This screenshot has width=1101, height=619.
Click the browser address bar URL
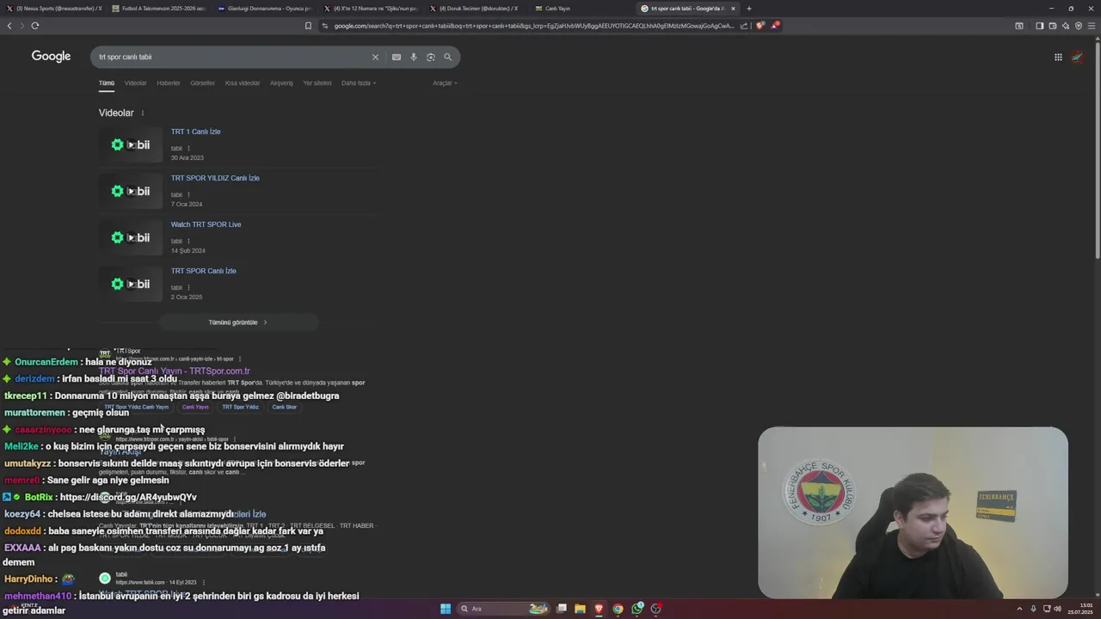pos(533,26)
